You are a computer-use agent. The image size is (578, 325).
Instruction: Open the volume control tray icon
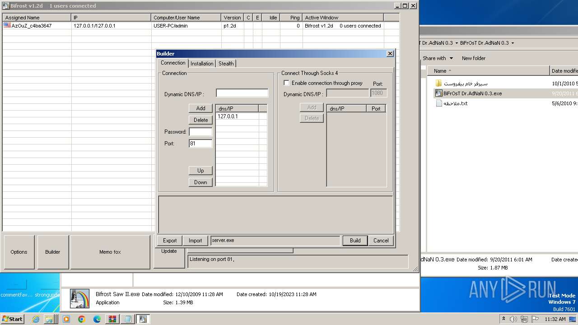pos(513,319)
